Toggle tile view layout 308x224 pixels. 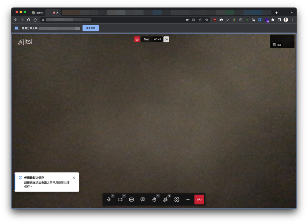(x=177, y=199)
